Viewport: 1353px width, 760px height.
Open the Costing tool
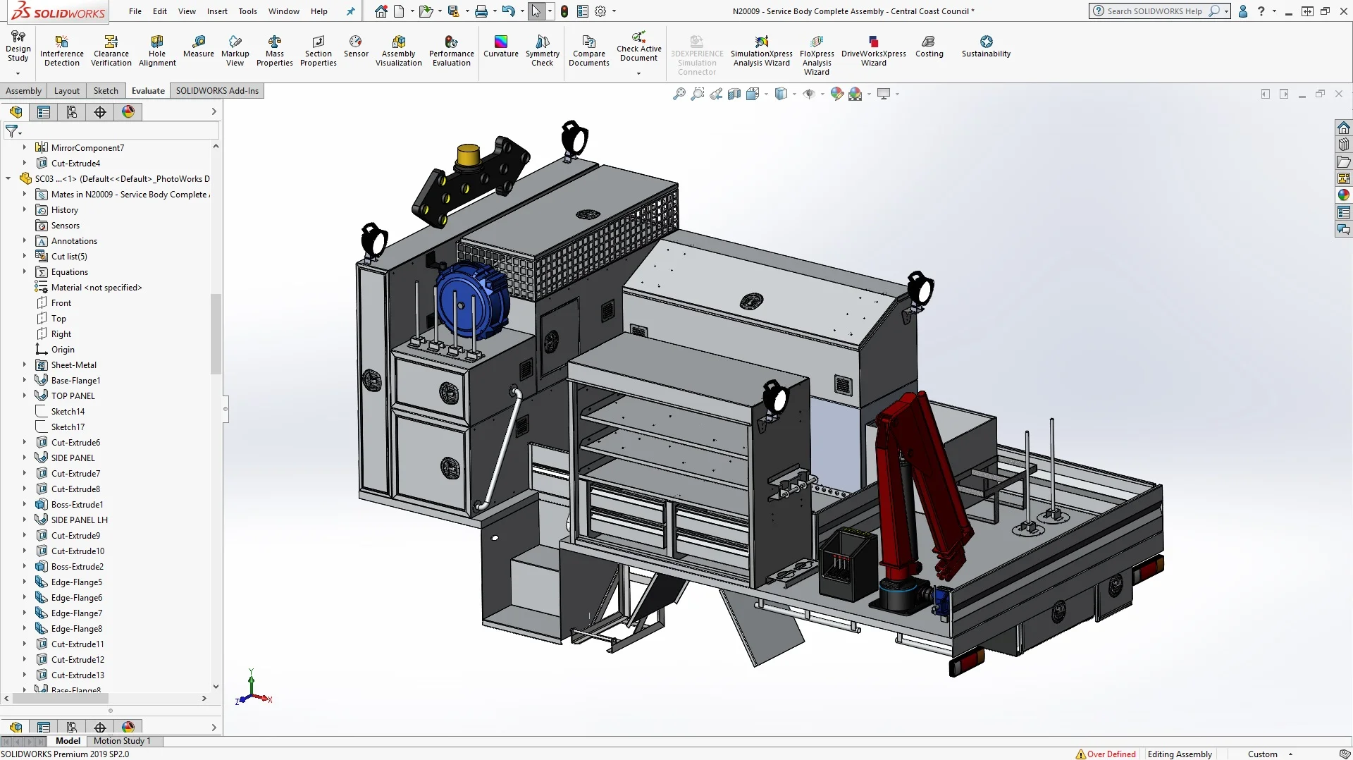tap(929, 47)
